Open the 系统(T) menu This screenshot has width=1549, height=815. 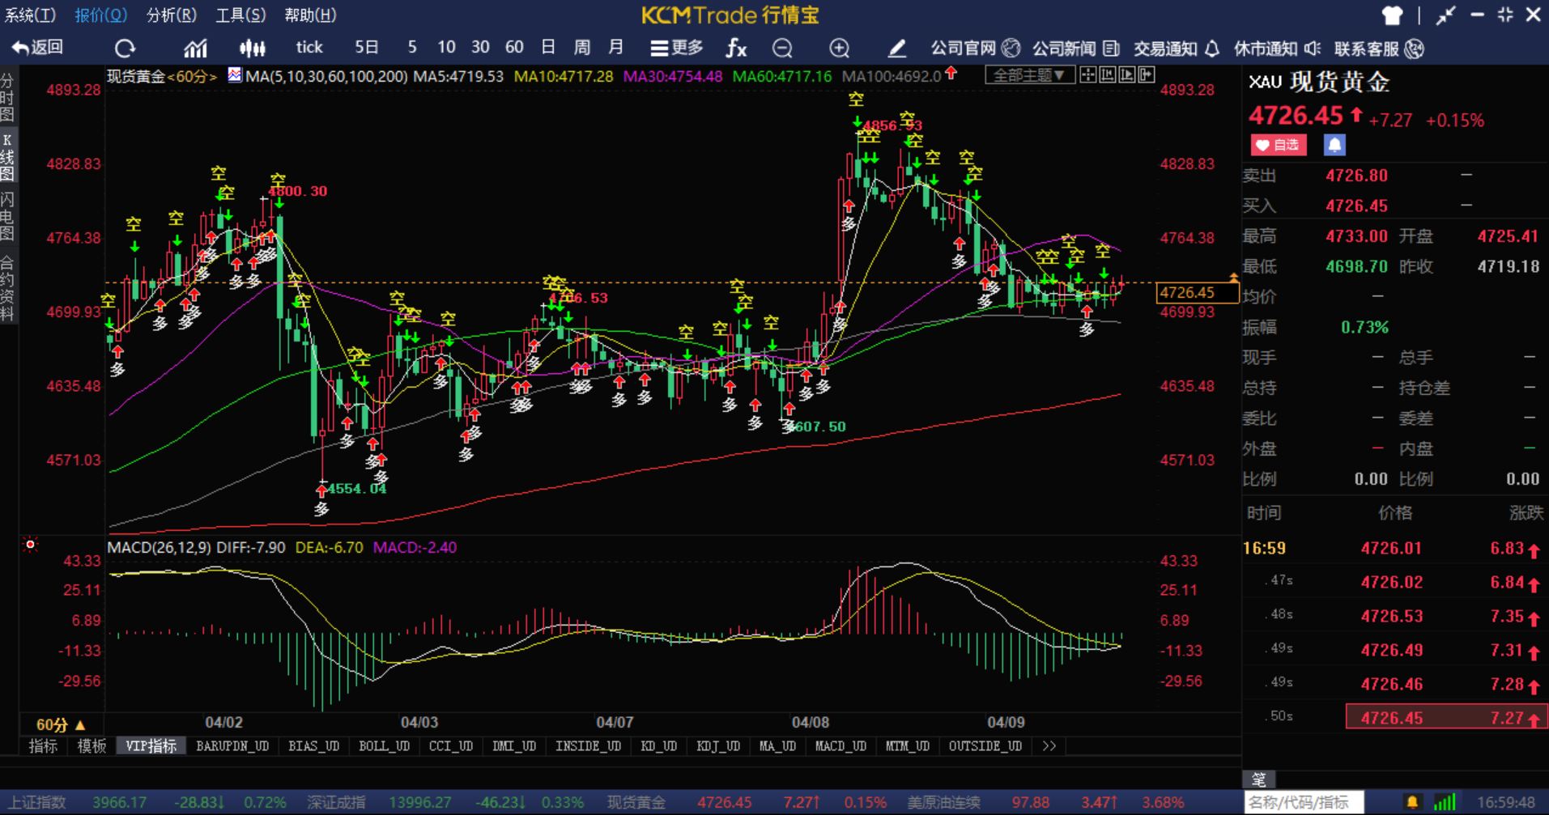point(31,15)
